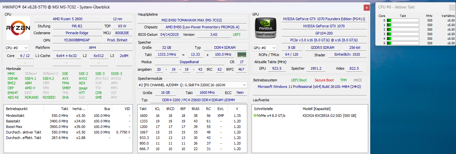
Task: Click the AMD B450 chipset field
Action: [202, 27]
